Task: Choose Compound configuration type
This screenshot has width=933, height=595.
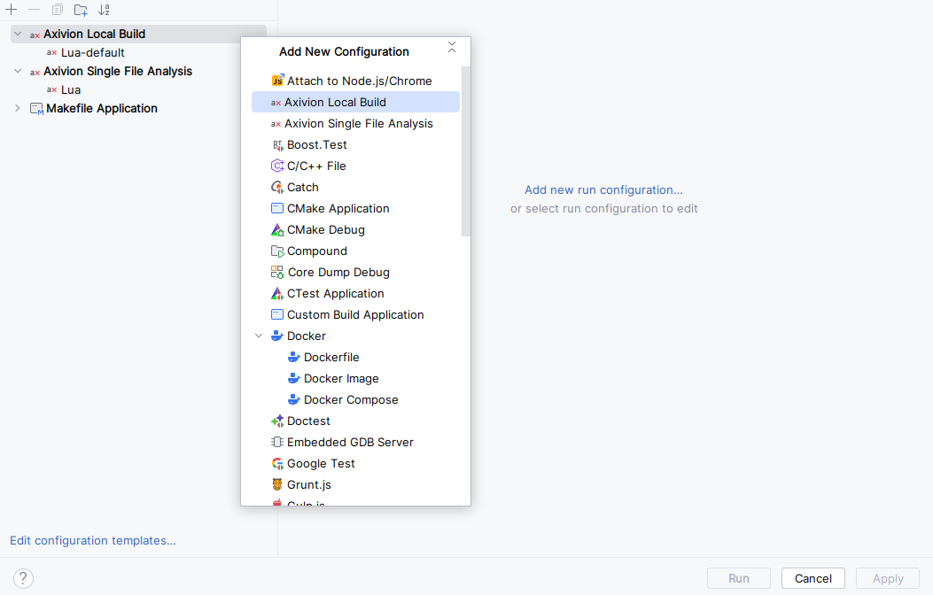Action: coord(356,251)
